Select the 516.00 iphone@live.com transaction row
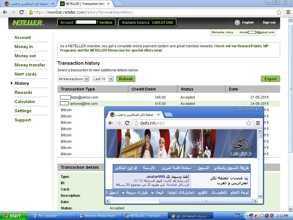The image size is (293, 220). [169, 104]
